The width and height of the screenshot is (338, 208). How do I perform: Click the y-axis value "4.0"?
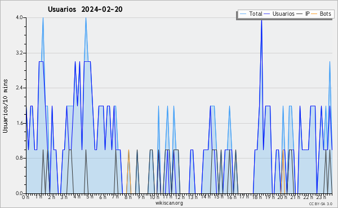(19, 17)
